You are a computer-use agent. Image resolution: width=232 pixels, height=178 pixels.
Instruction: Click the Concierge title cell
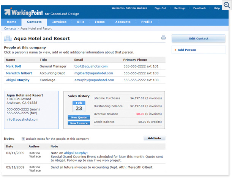[x=47, y=80]
